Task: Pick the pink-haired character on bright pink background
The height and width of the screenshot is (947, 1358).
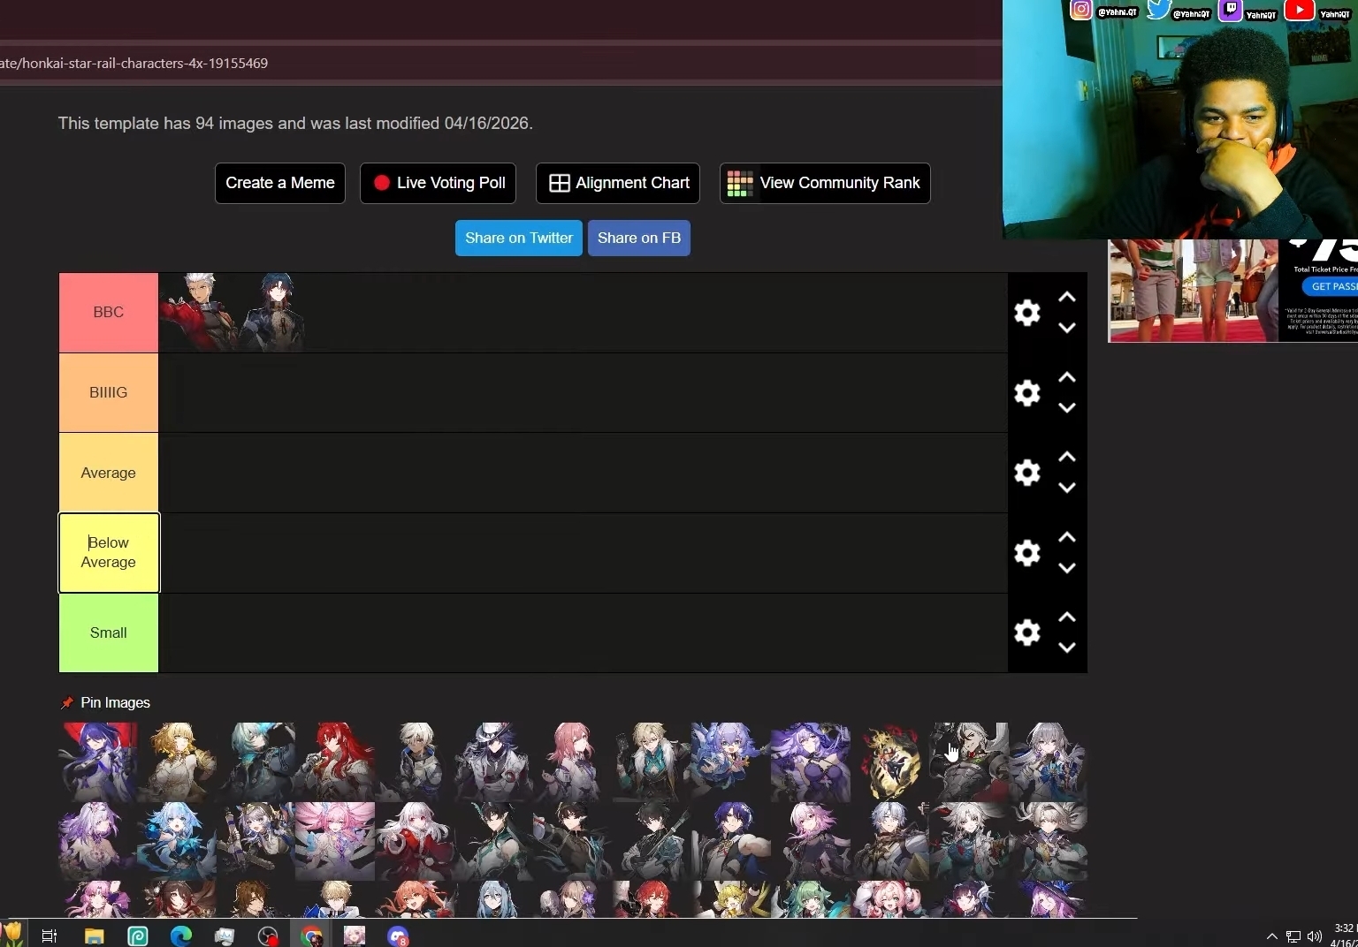Action: pos(335,841)
